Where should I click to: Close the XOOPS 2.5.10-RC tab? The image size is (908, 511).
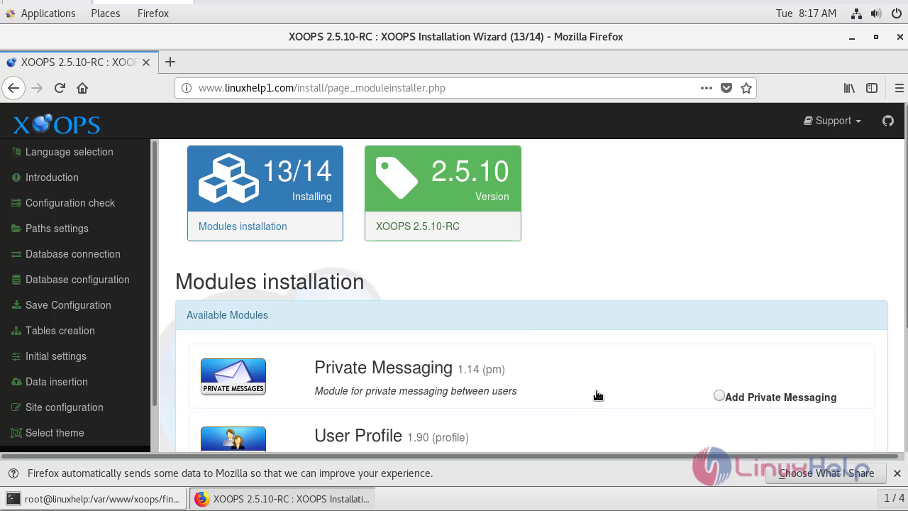tap(146, 62)
